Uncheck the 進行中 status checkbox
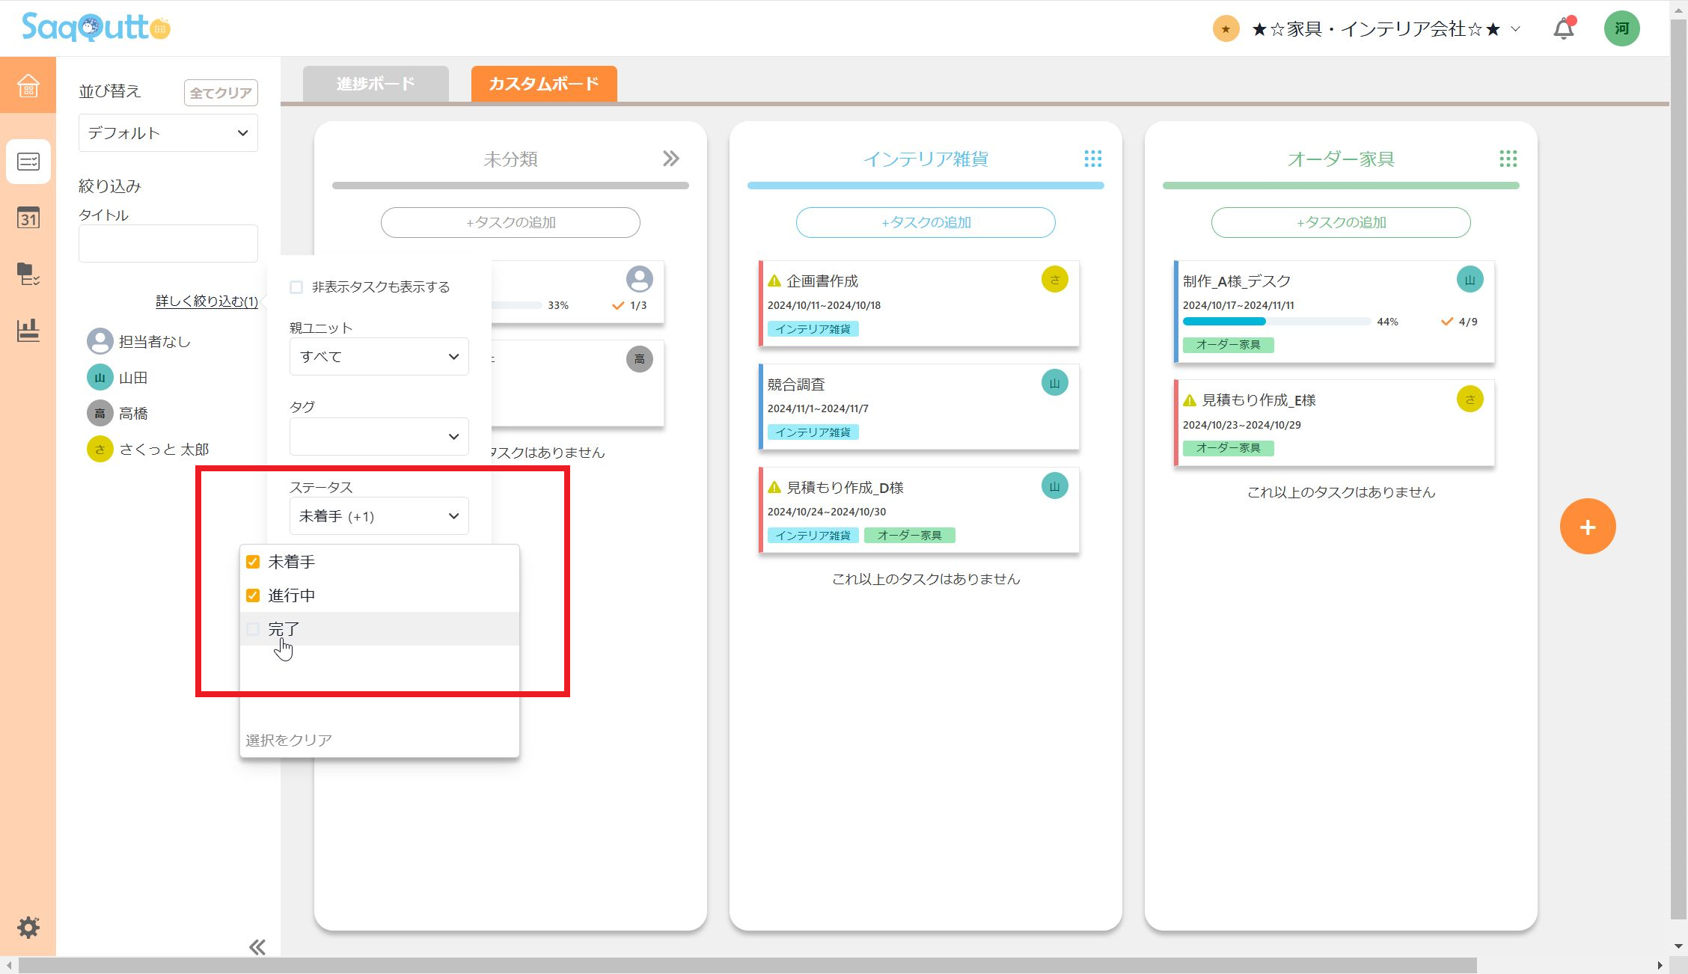Image resolution: width=1688 pixels, height=974 pixels. (253, 595)
